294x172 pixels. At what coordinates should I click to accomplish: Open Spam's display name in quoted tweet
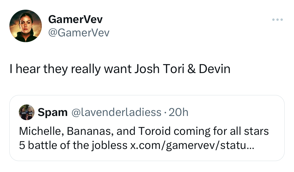(x=53, y=112)
